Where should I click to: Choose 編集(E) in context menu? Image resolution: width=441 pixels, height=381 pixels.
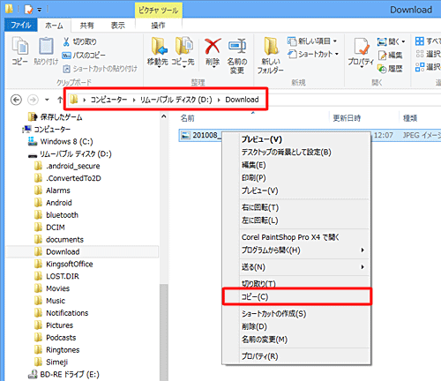tap(296, 165)
